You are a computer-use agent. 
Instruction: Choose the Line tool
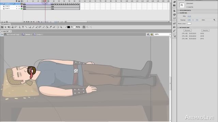(26, 27)
